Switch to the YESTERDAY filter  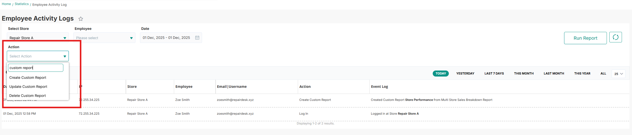[x=465, y=74]
